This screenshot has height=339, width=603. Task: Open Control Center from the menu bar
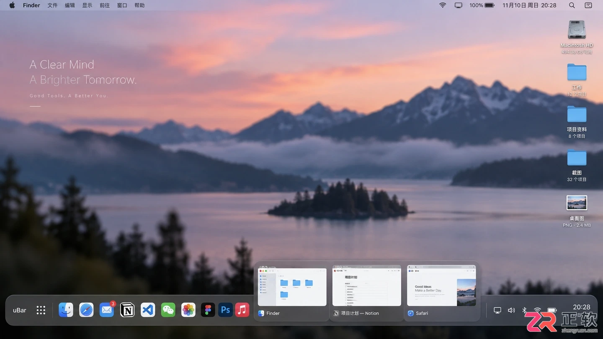pos(588,5)
